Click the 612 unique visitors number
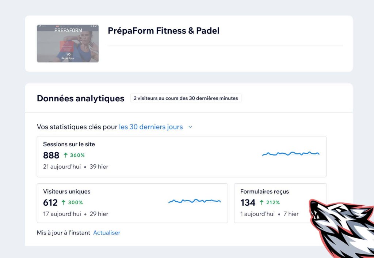374x258 pixels. 50,202
